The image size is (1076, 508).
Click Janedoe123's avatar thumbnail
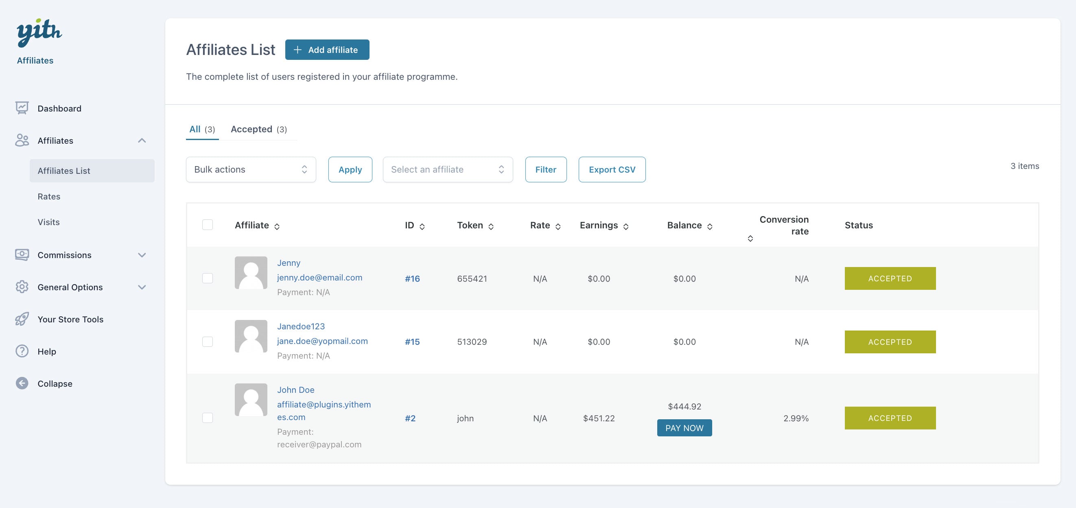[251, 336]
